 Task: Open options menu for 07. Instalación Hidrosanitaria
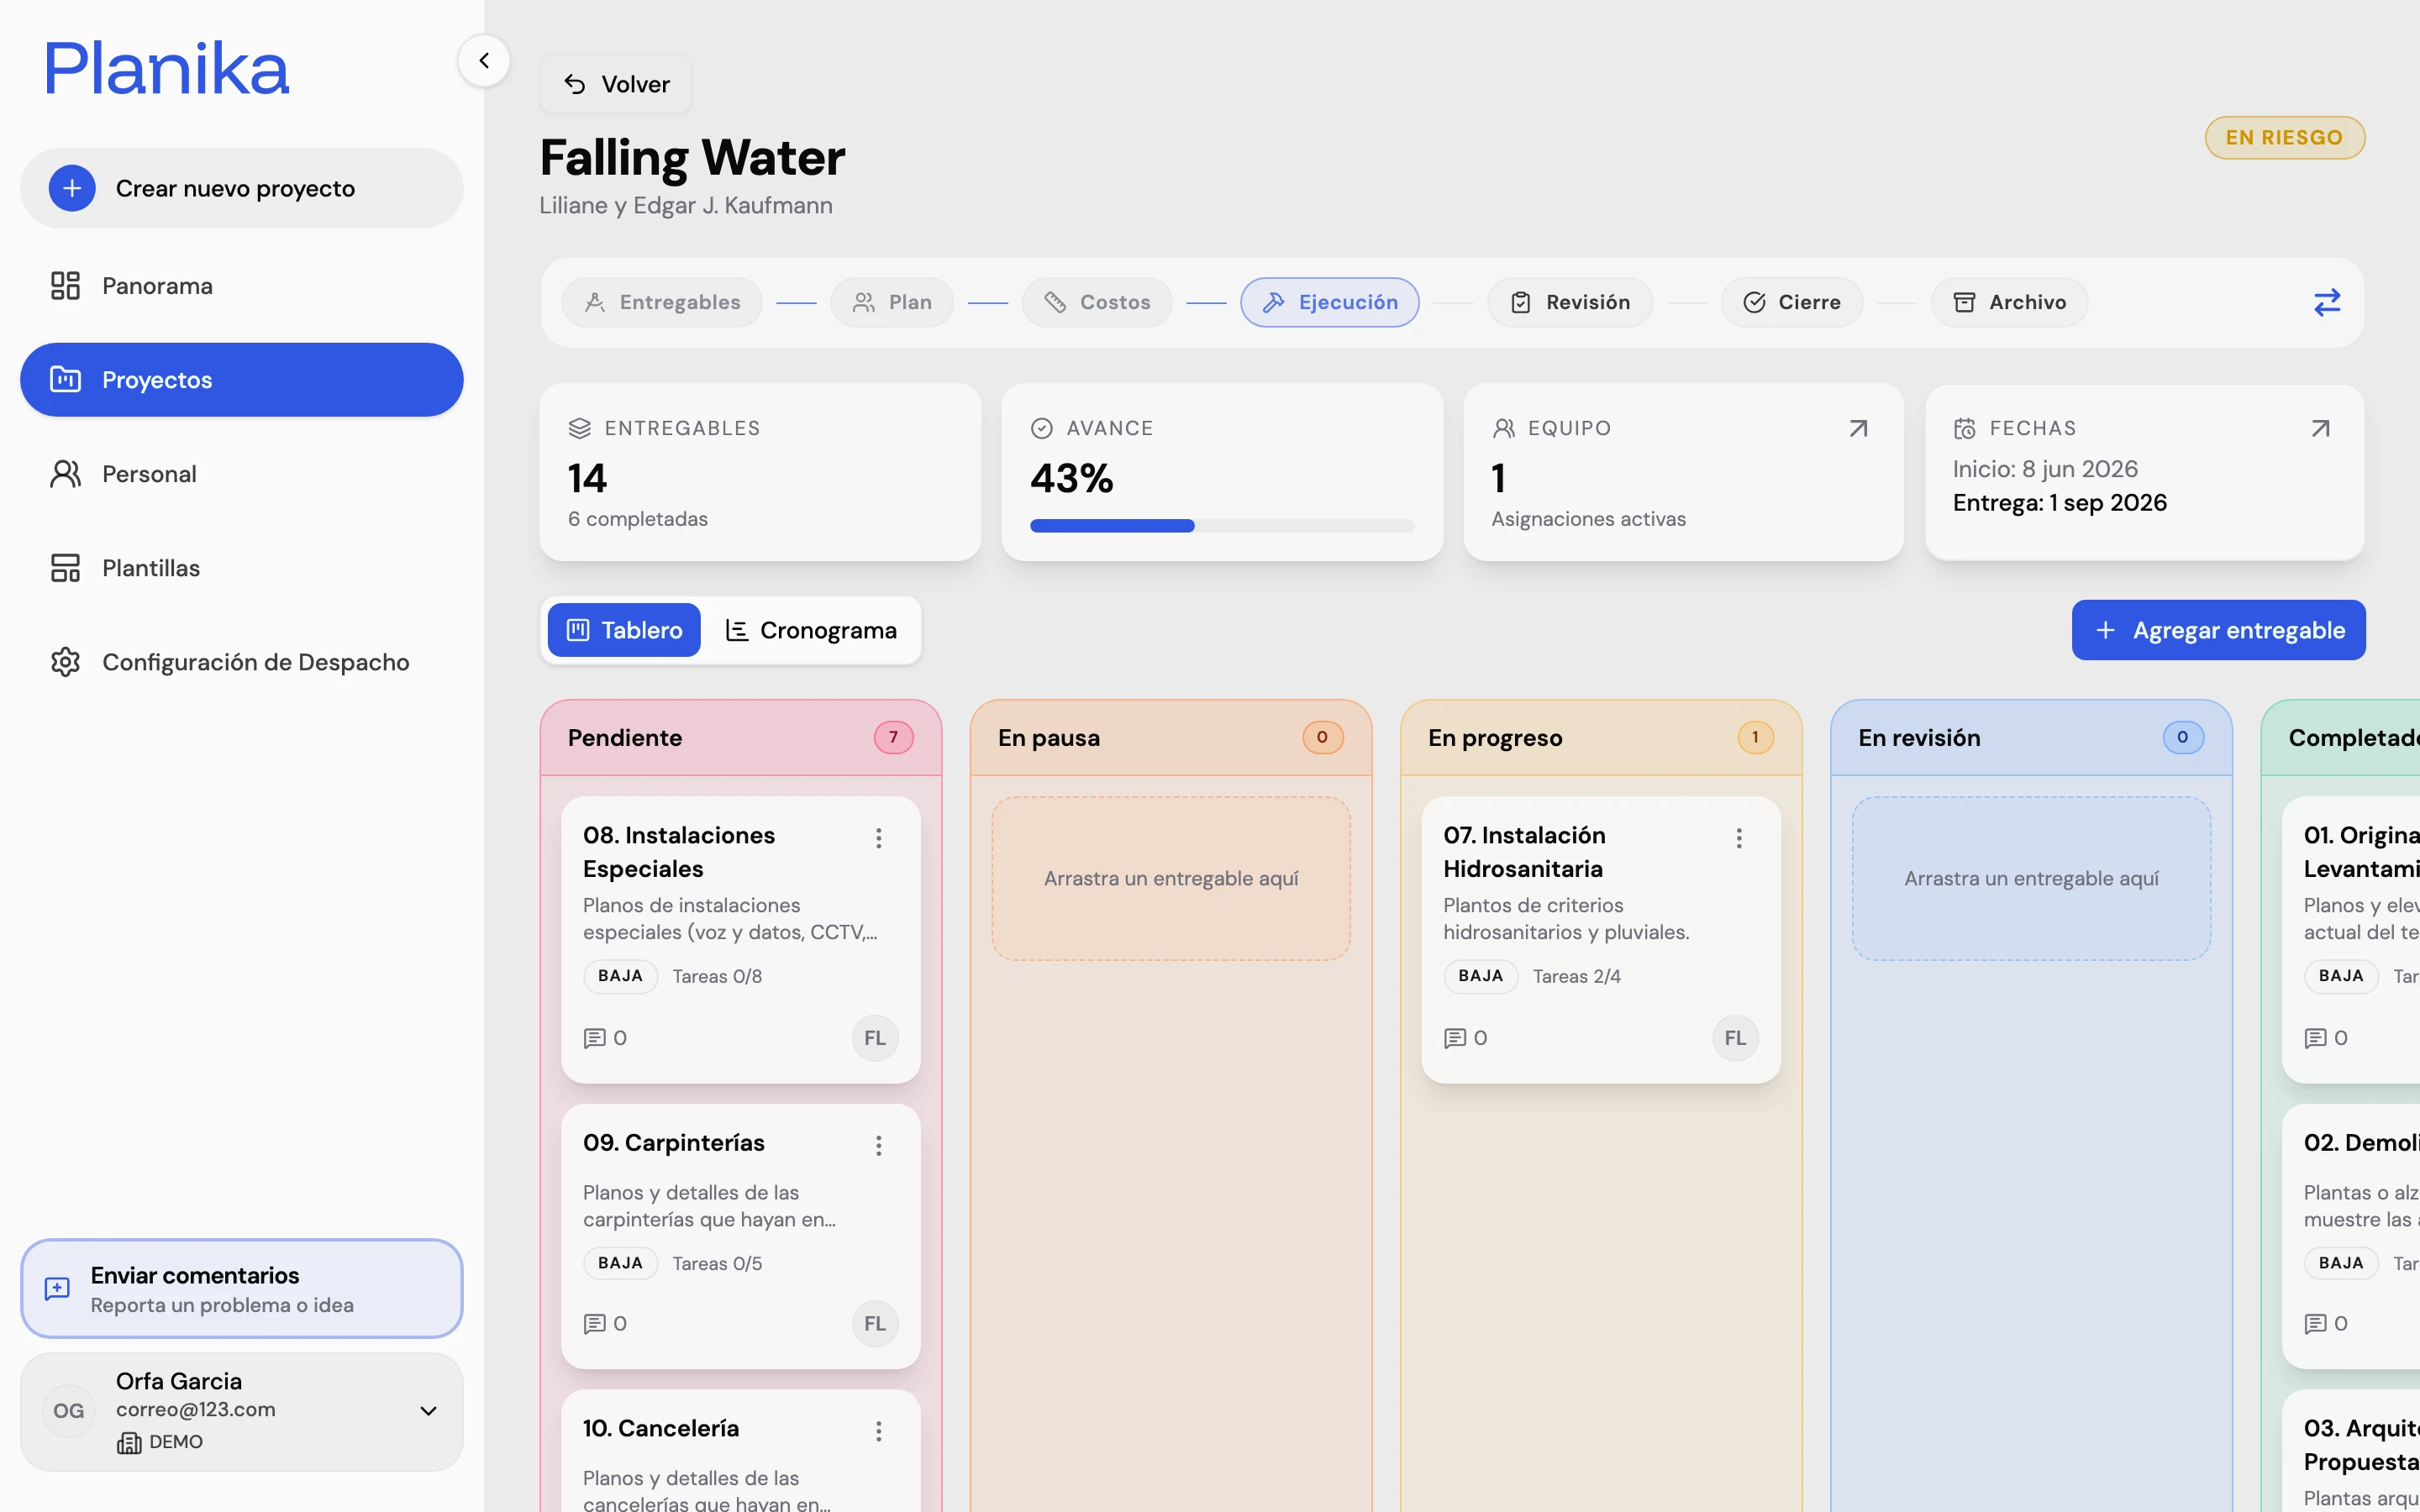click(x=1739, y=838)
